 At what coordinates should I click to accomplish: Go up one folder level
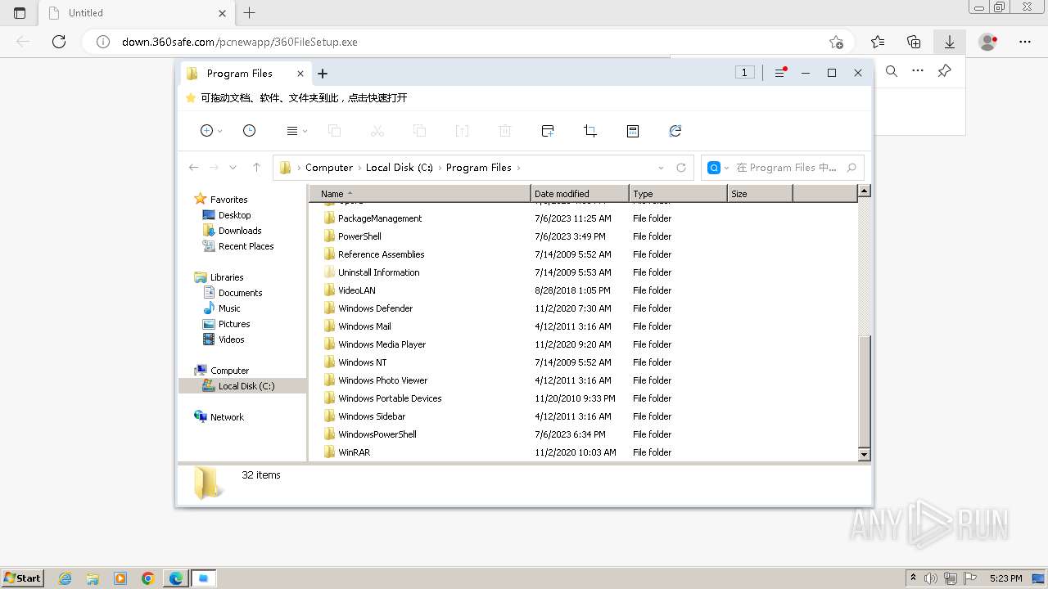pos(256,168)
